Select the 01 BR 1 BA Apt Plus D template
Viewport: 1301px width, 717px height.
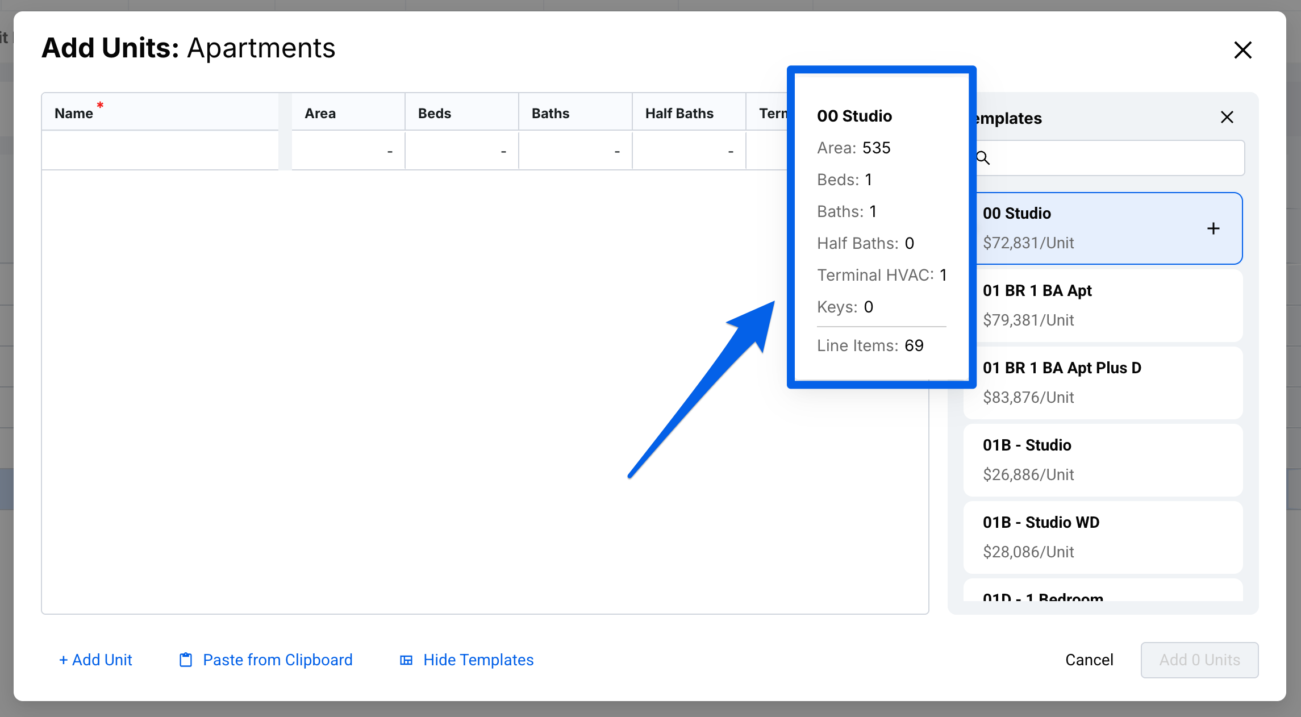coord(1102,382)
